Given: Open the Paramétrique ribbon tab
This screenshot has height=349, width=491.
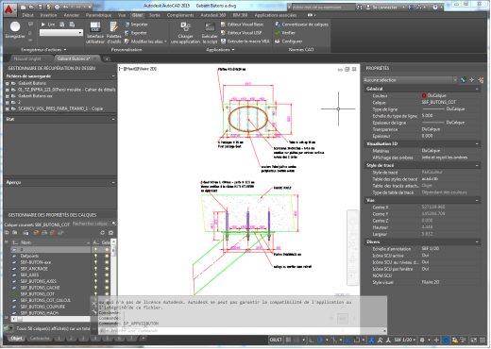Looking at the screenshot, I should (x=98, y=15).
